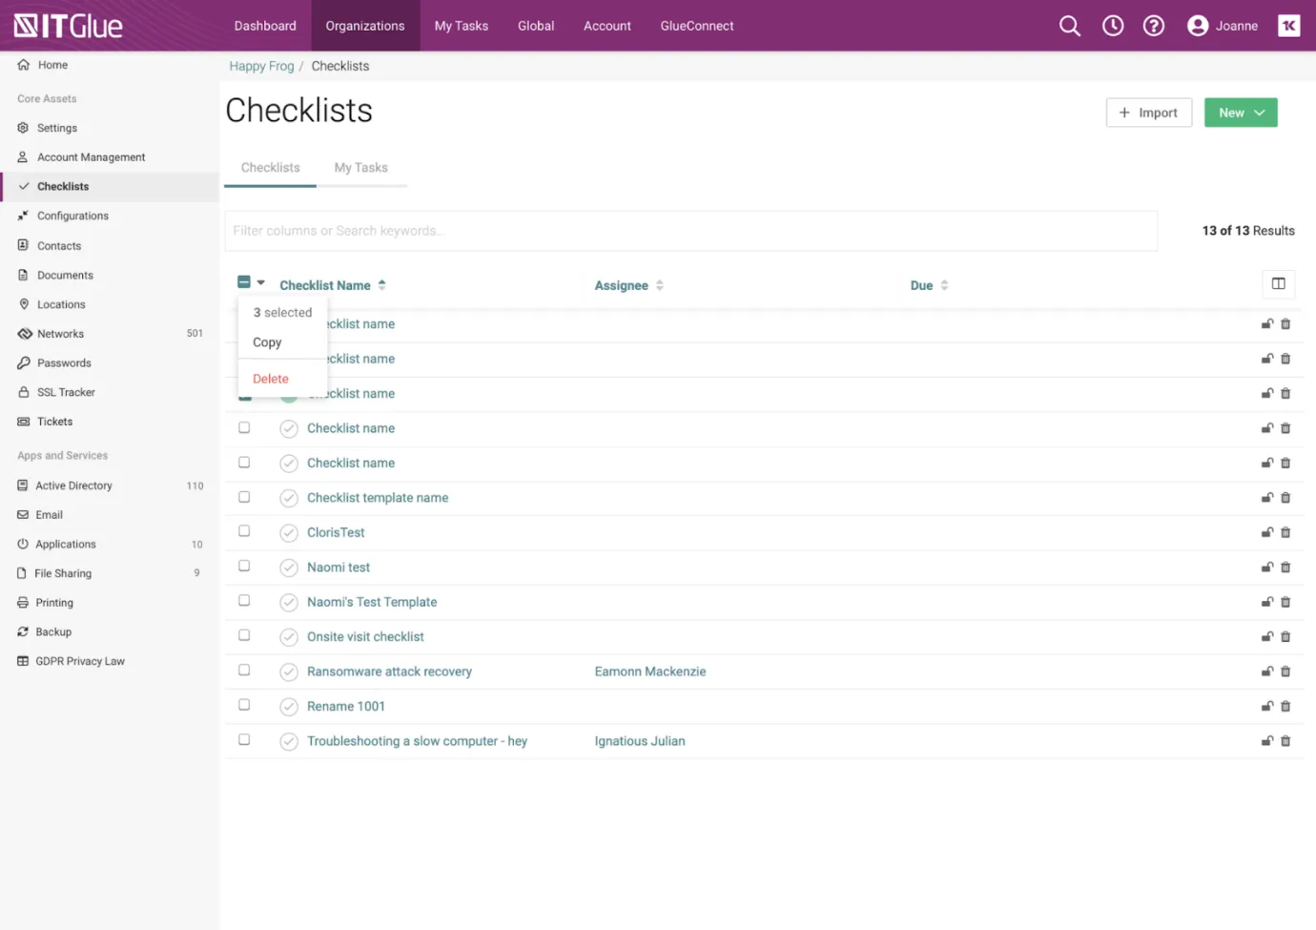
Task: Click the recent history clock icon
Action: coord(1112,26)
